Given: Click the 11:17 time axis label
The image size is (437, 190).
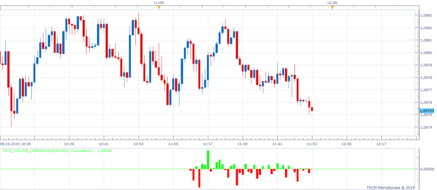Looking at the screenshot, I should click(208, 144).
